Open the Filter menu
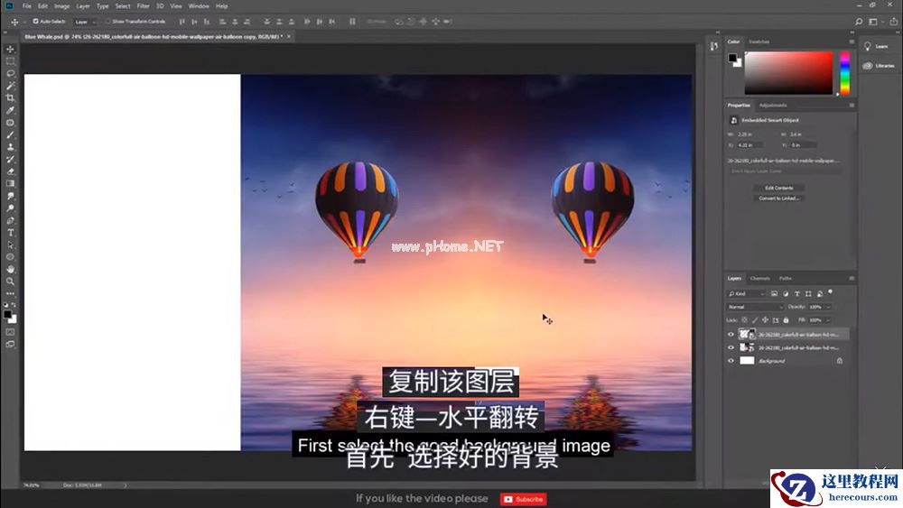903x508 pixels. pyautogui.click(x=144, y=5)
